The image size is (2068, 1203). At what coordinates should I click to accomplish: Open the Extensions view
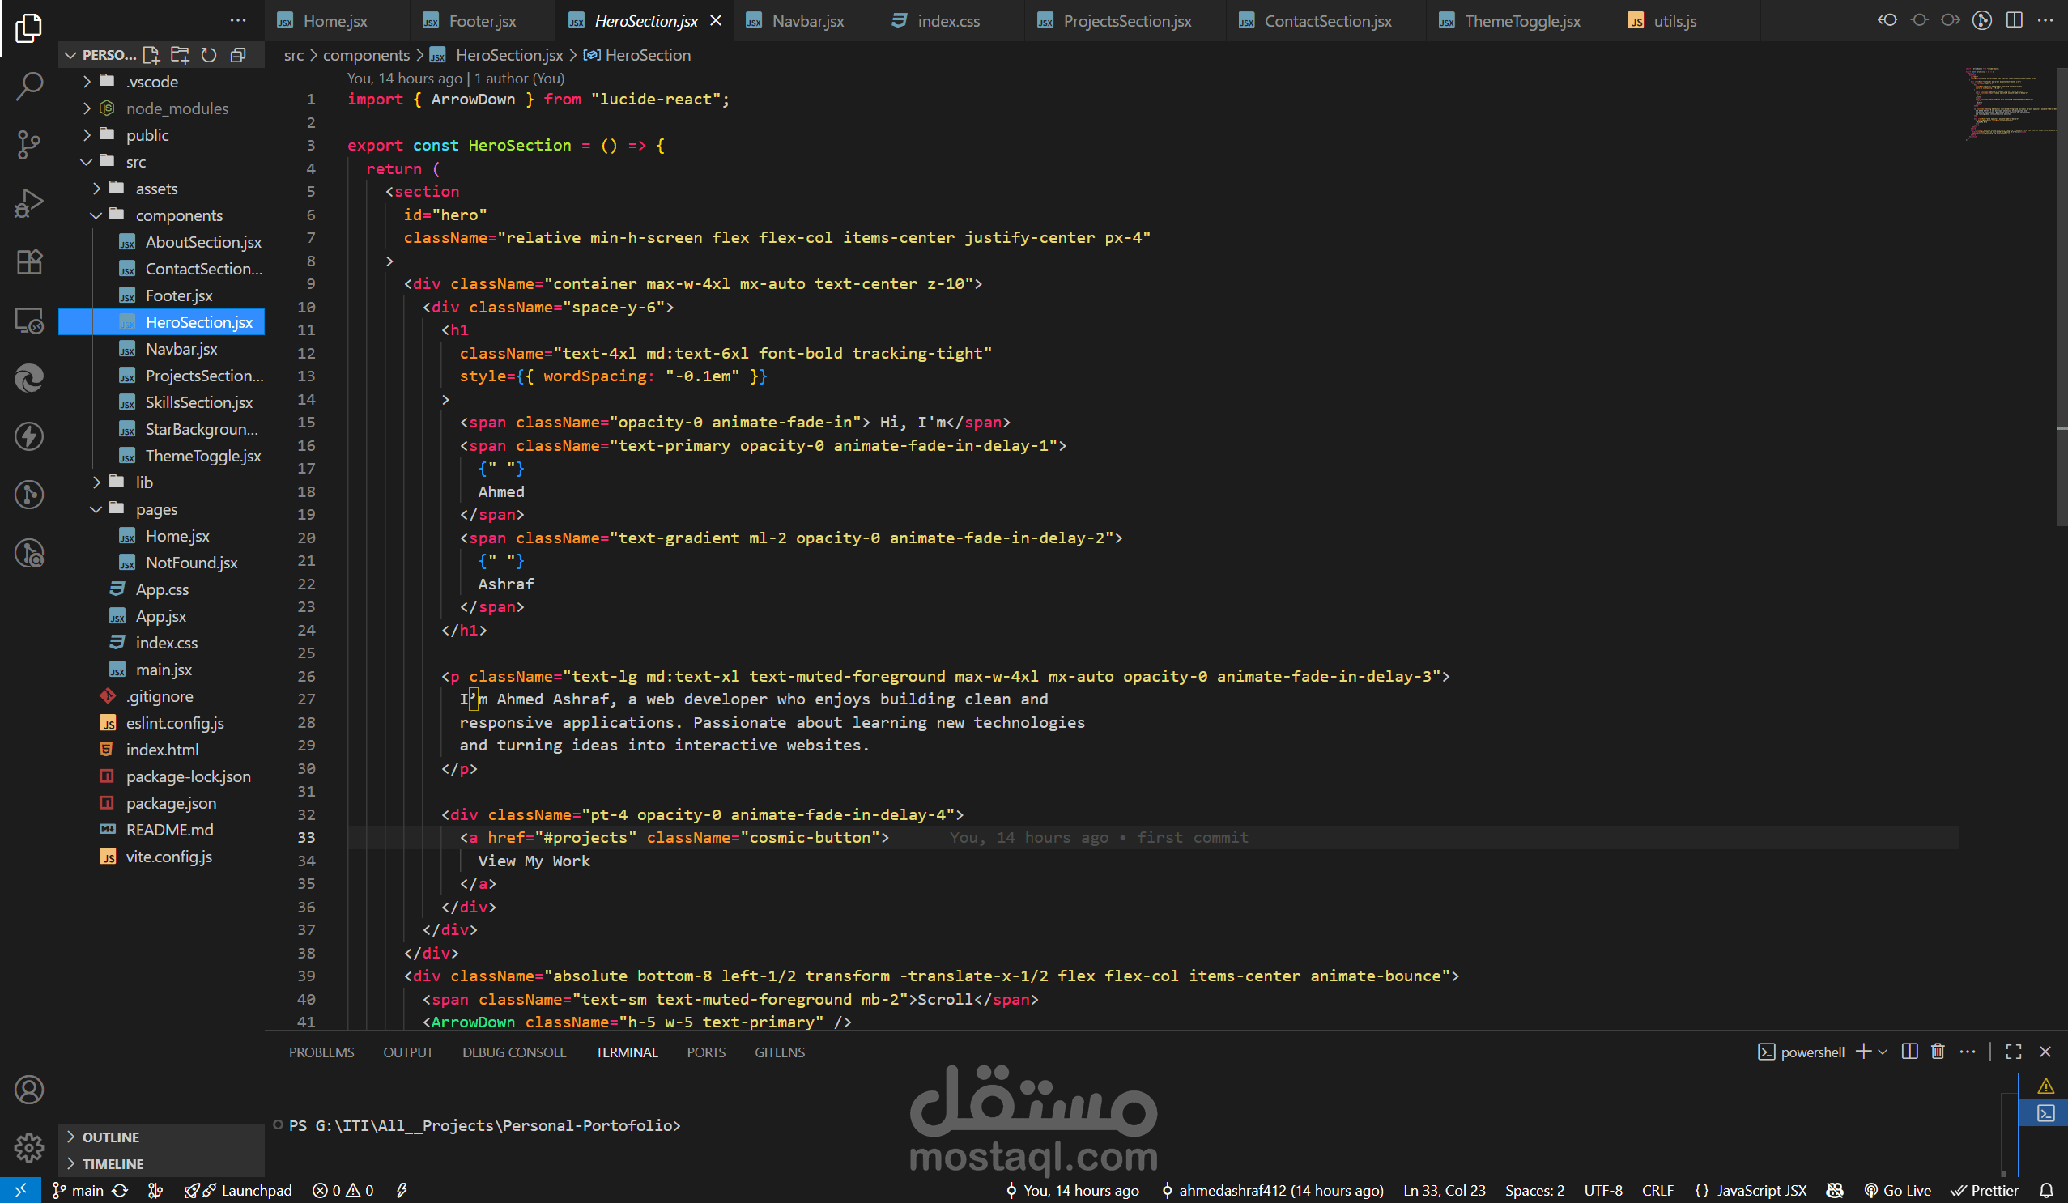(x=28, y=261)
